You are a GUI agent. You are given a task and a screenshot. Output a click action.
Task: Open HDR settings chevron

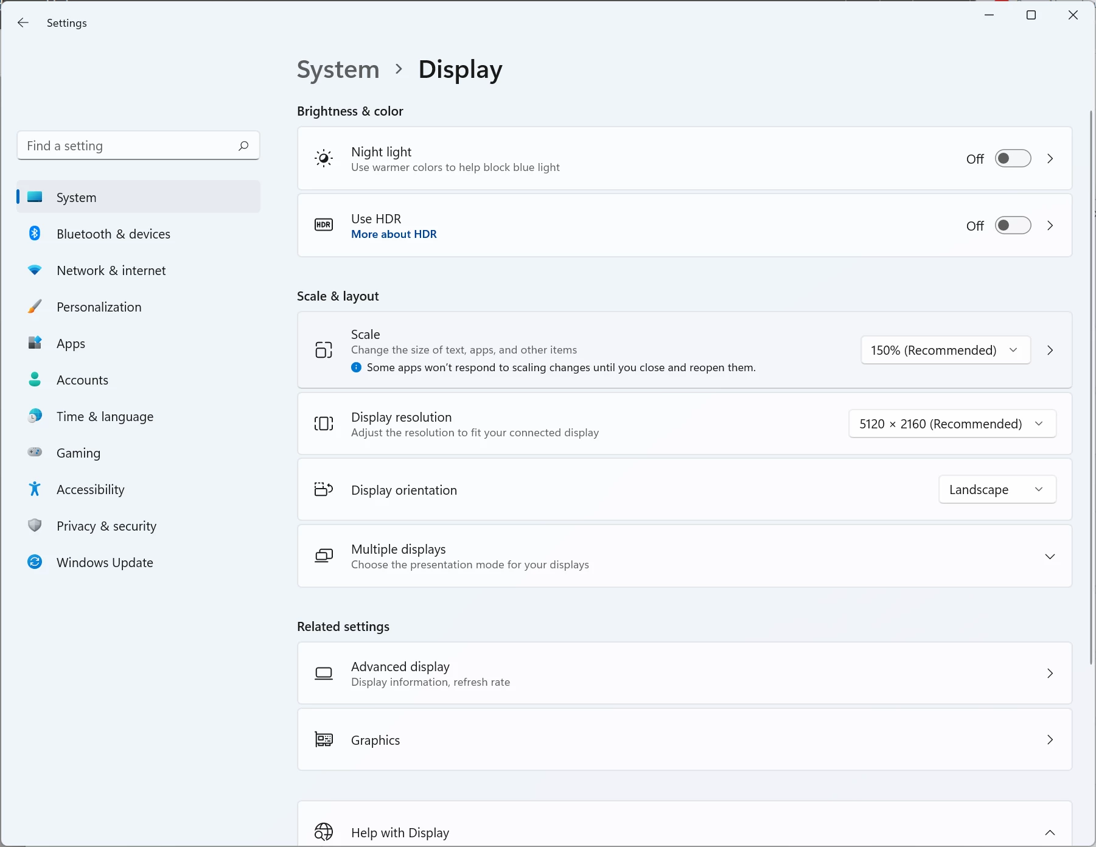coord(1050,226)
